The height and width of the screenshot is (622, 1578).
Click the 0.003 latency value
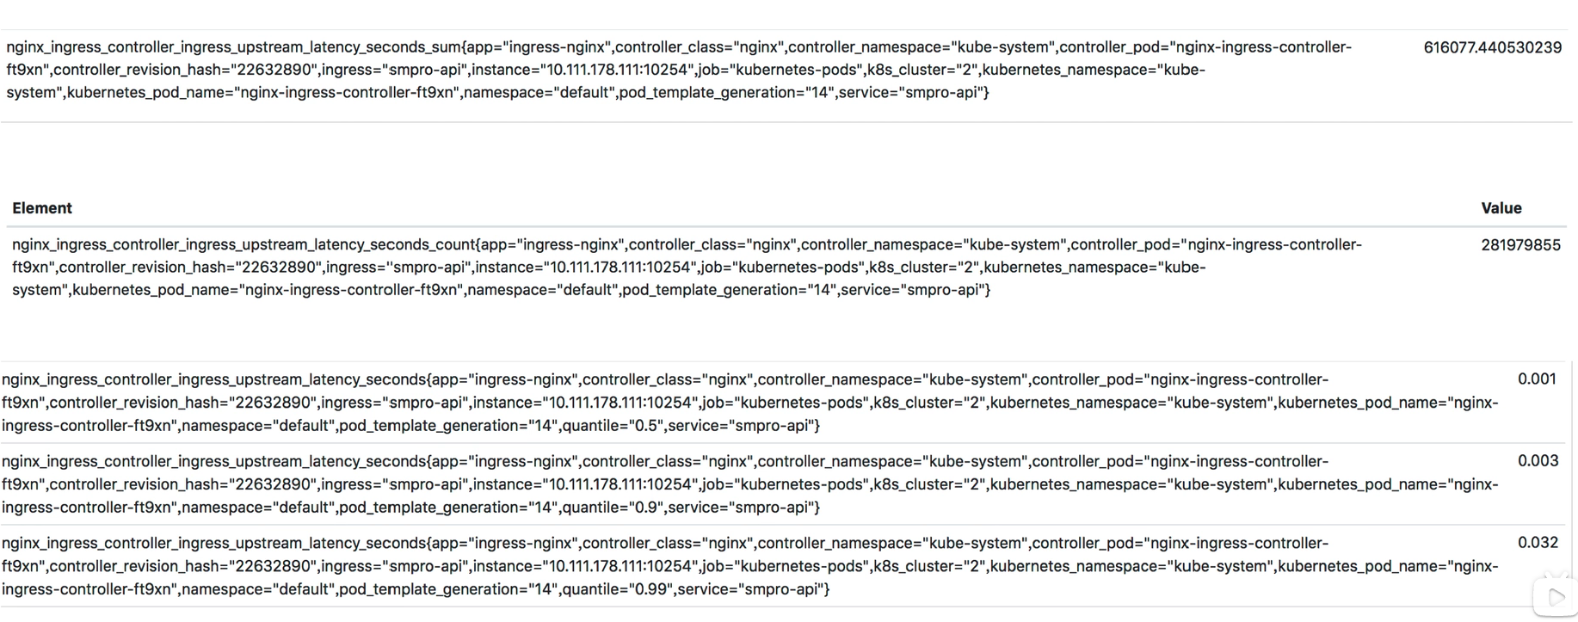(1538, 460)
